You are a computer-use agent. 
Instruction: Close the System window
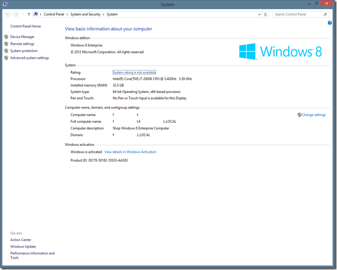[327, 4]
